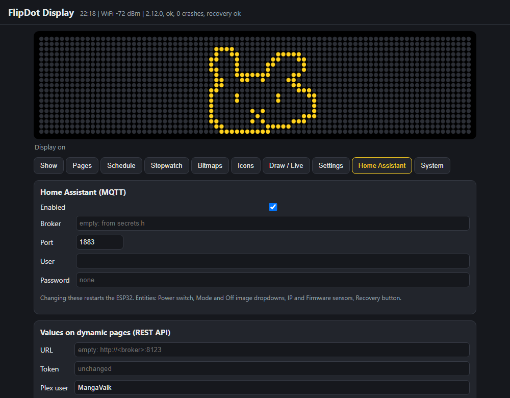Viewport: 510px width, 398px height.
Task: Uncheck the MQTT Enabled checkbox
Action: (273, 207)
